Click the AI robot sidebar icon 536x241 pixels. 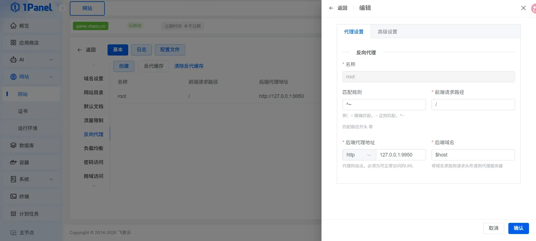[13, 60]
